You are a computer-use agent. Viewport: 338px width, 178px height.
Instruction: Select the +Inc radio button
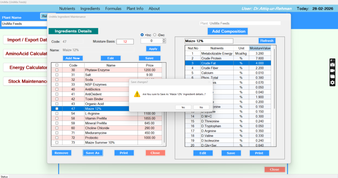[x=142, y=35]
